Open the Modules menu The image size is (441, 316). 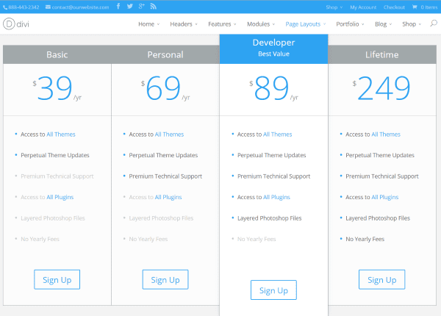click(x=261, y=24)
